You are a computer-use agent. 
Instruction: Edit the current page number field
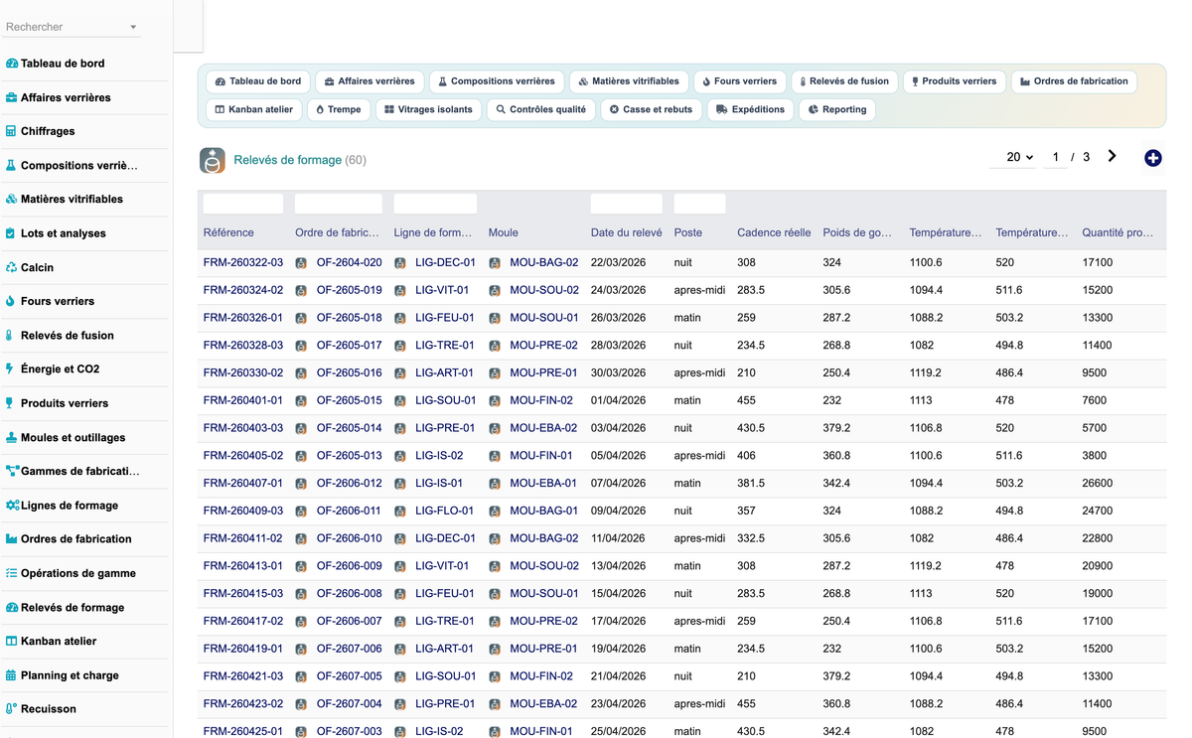(1055, 157)
